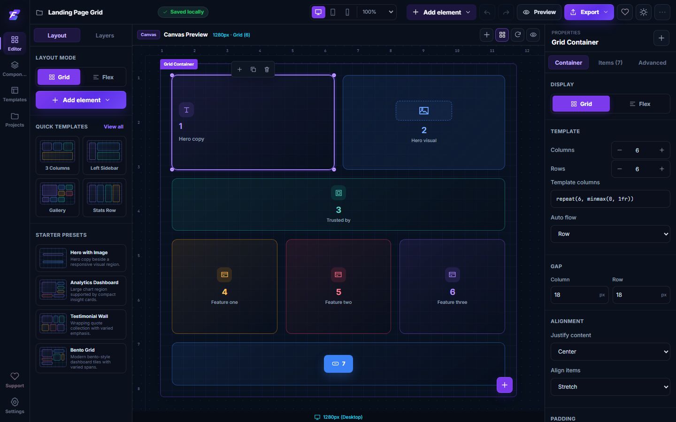Image resolution: width=676 pixels, height=422 pixels.
Task: Switch to mobile viewport icon
Action: click(347, 12)
